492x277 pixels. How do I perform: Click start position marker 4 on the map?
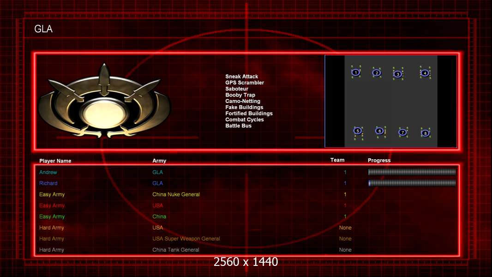pos(425,73)
